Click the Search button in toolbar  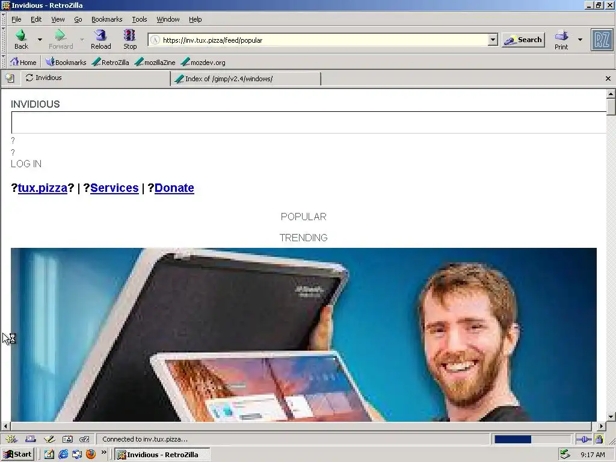pyautogui.click(x=523, y=40)
